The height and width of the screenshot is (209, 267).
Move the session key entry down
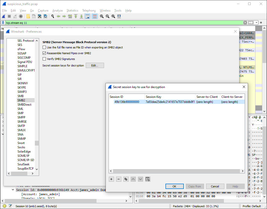pyautogui.click(x=140, y=179)
